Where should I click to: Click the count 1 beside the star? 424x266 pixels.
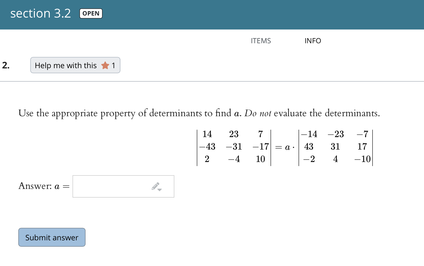click(114, 65)
